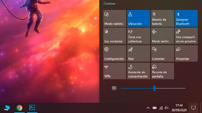The width and height of the screenshot is (202, 113).
Task: Open Photoshop from the taskbar
Action: 32,108
